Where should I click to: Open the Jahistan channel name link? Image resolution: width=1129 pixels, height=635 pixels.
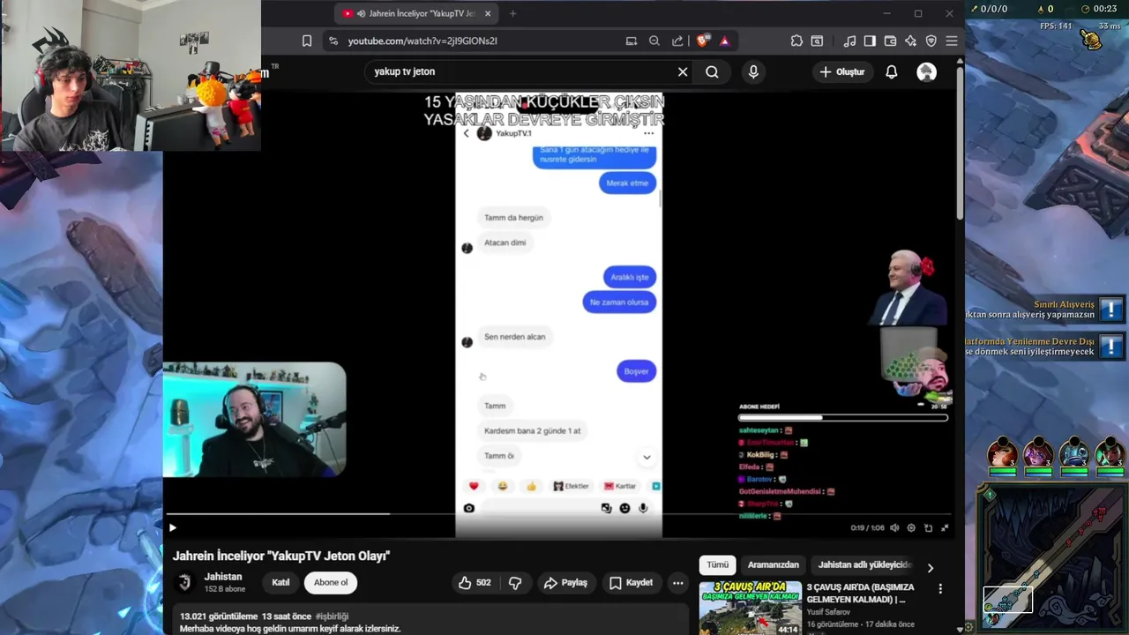click(x=223, y=577)
